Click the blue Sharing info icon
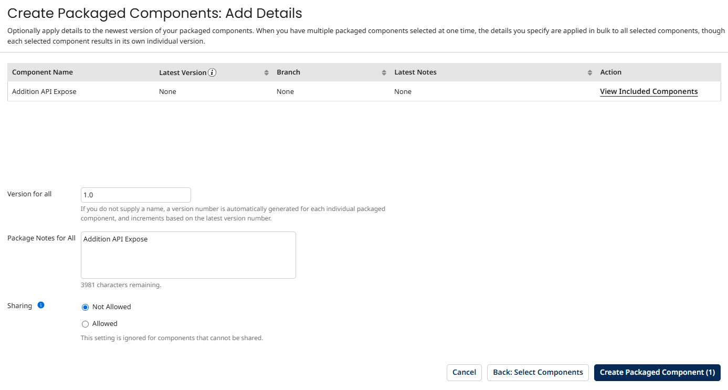This screenshot has height=390, width=728. 41,305
